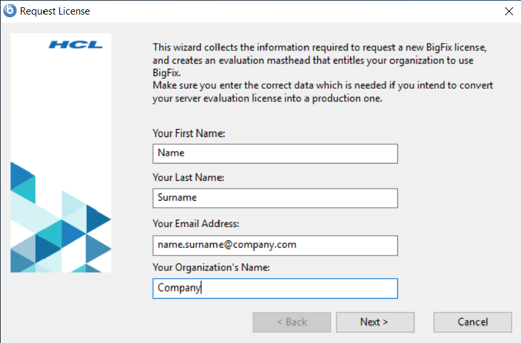Click into the Your Last Name field

pos(275,198)
